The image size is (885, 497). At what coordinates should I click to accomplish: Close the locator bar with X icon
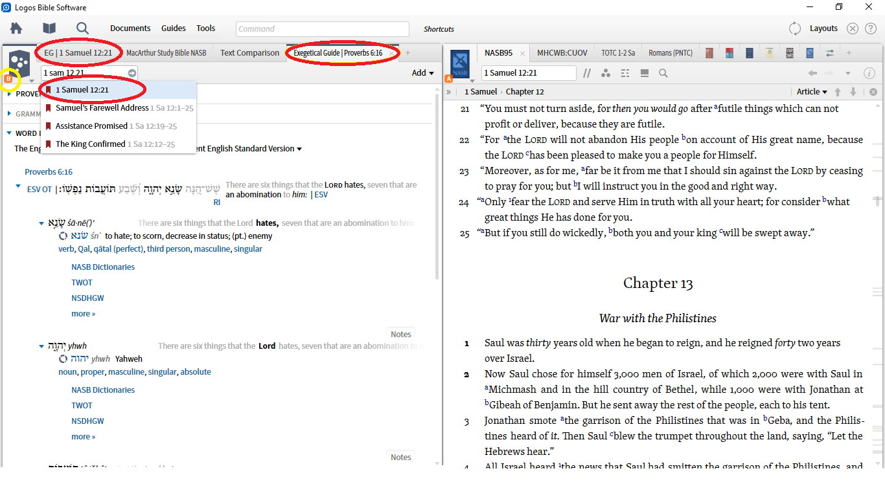pyautogui.click(x=873, y=92)
